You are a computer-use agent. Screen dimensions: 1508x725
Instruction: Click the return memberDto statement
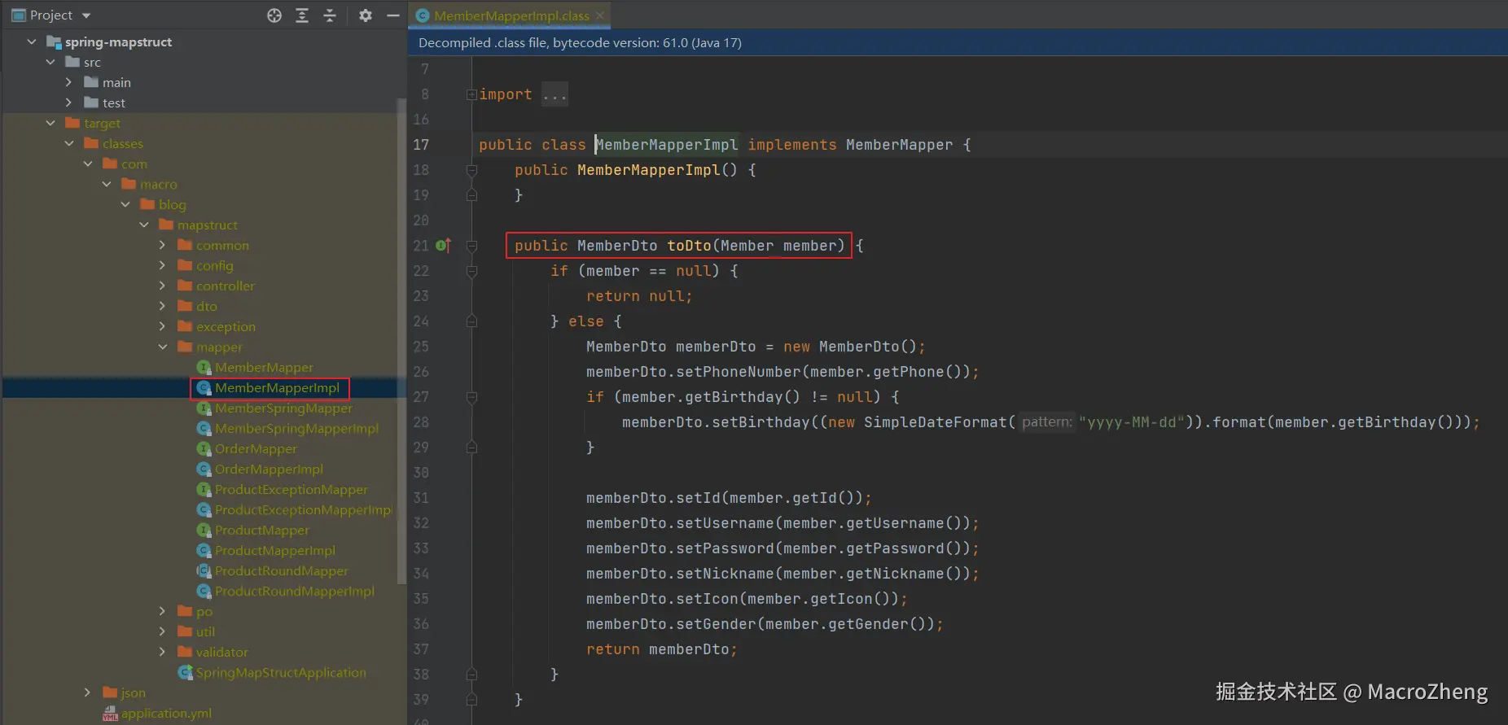(x=661, y=649)
